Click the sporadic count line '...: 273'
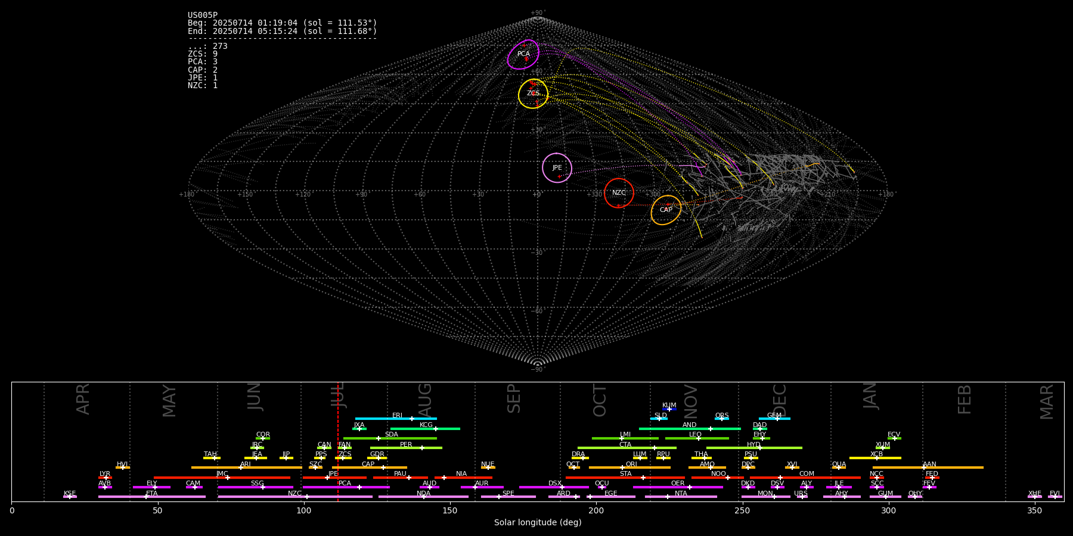Viewport: 1073px width, 536px height. tap(207, 46)
